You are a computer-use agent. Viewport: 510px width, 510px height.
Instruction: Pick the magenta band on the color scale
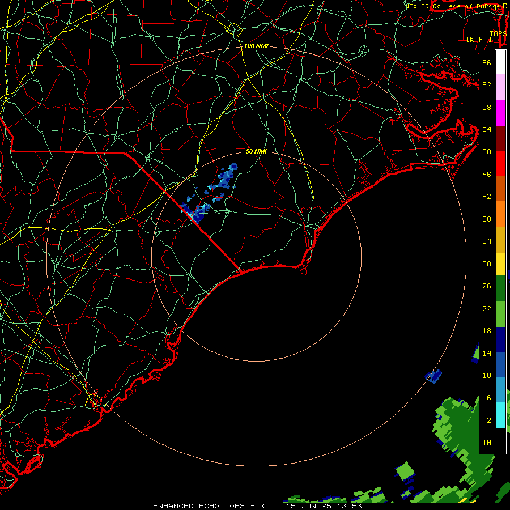pyautogui.click(x=500, y=113)
